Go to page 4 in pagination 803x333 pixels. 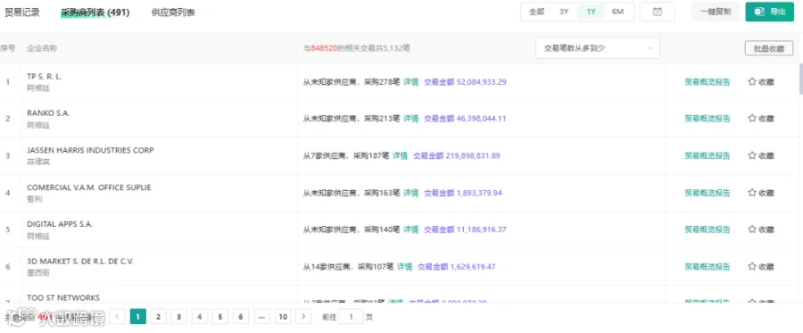click(200, 317)
